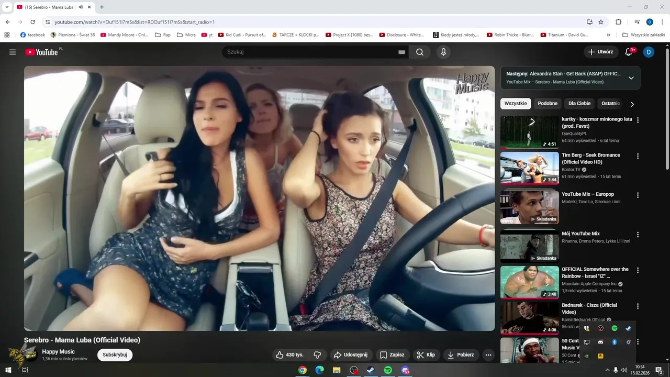Click the Subskrybuj button

tap(115, 354)
